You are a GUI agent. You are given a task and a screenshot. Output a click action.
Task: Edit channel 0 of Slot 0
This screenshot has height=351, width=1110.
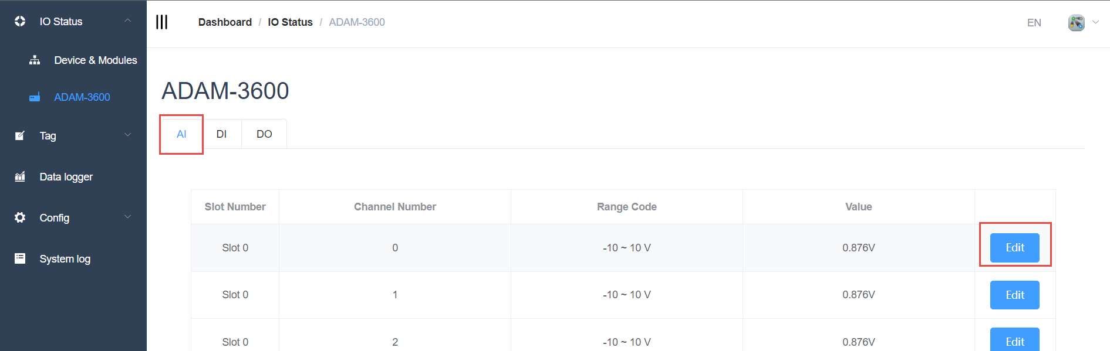pos(1014,248)
